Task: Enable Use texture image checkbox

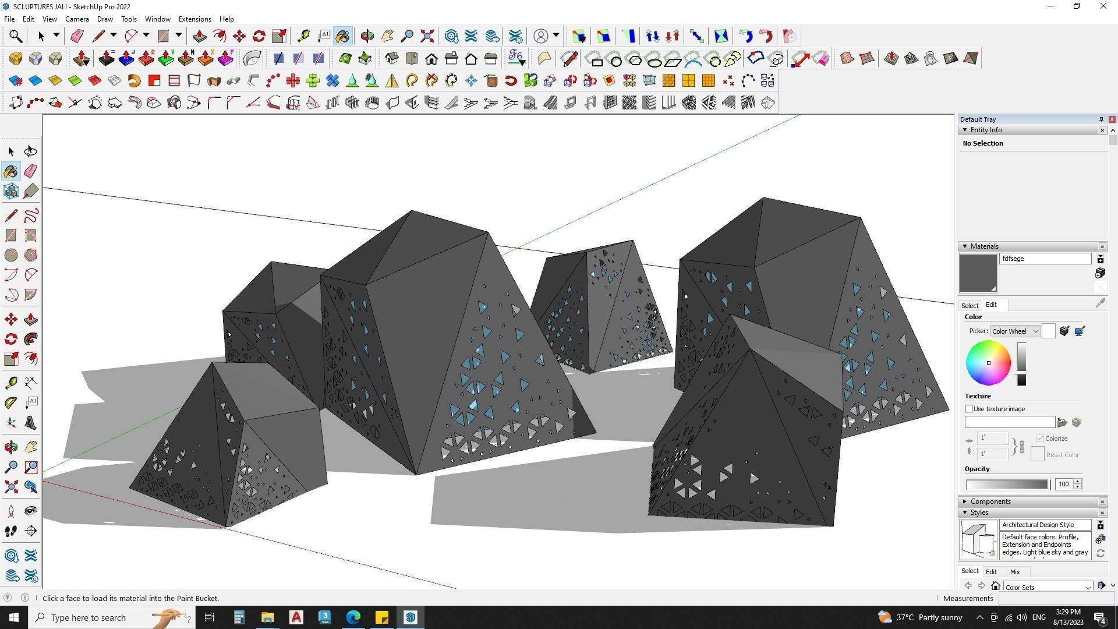Action: 969,409
